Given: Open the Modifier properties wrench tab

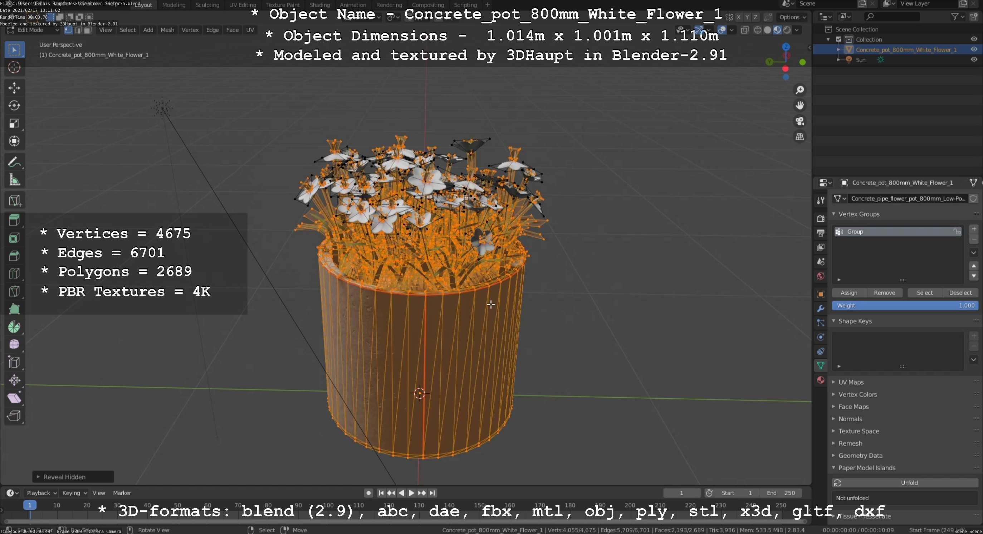Looking at the screenshot, I should [821, 309].
